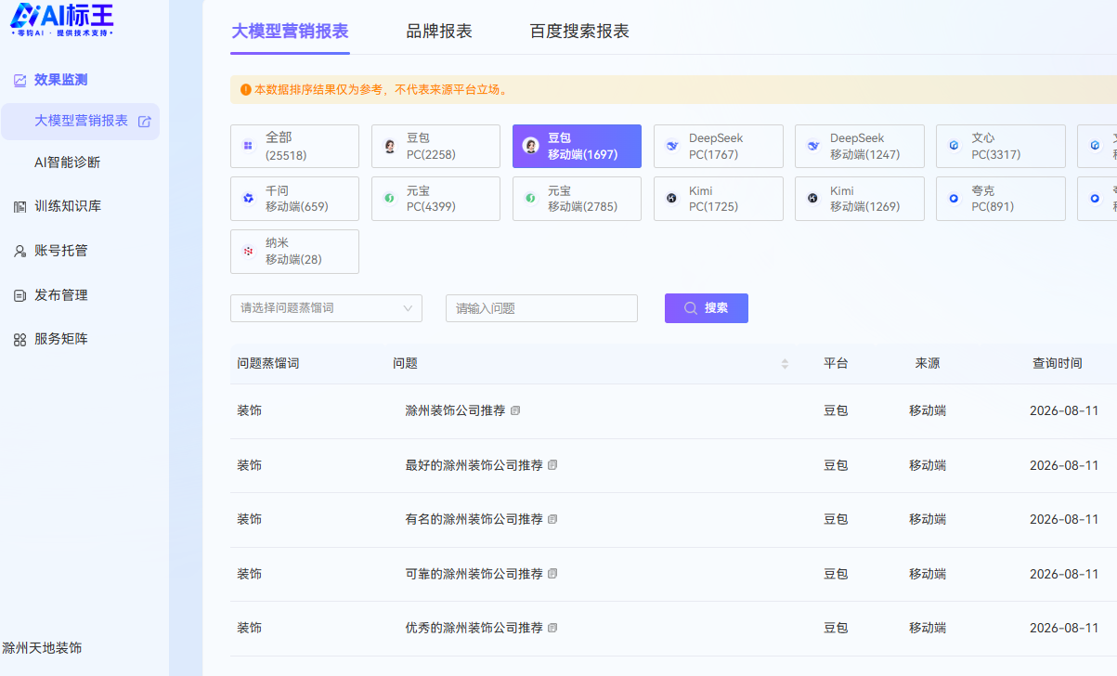Screen dimensions: 1117x676
Task: Select the 全部 (25518) filter card
Action: 294,146
